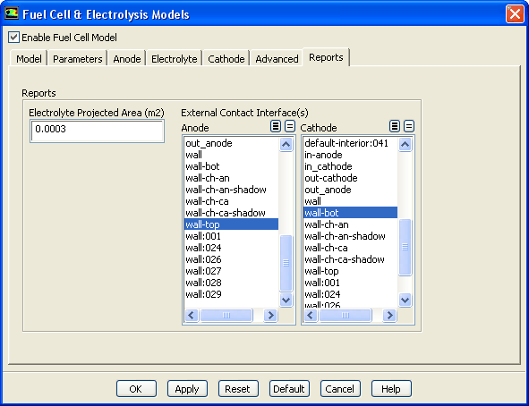Open the Electrolyte tab
529x406 pixels.
(x=174, y=59)
